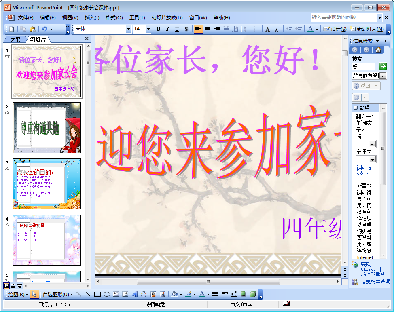Click the Paste clipboard icon
394x312 pixels.
click(32, 29)
